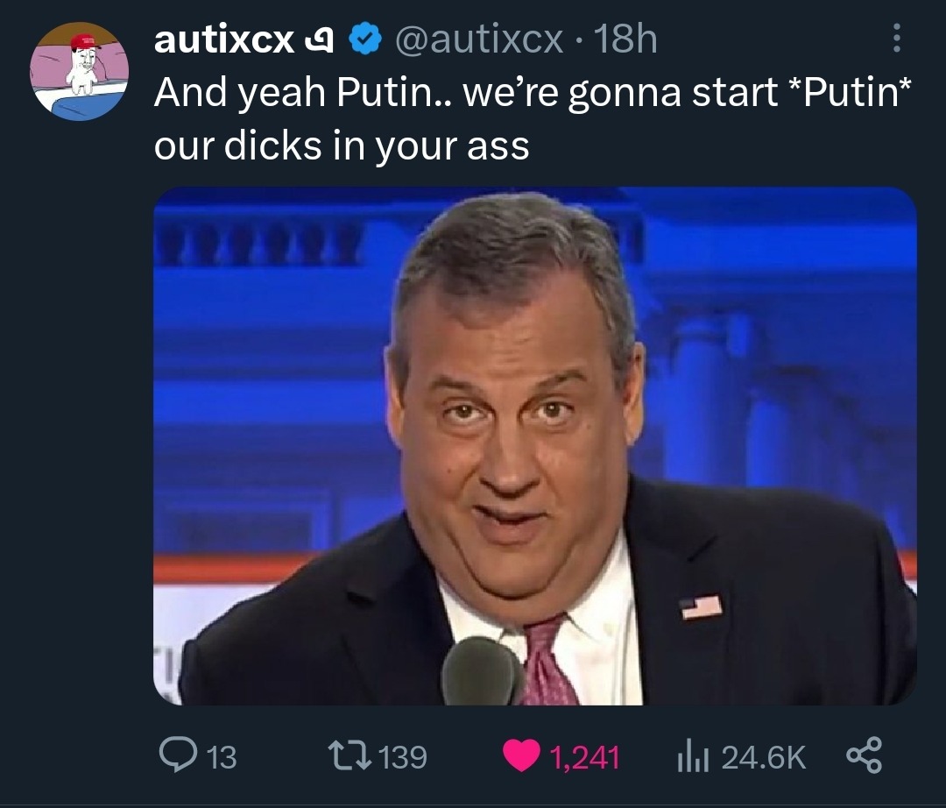This screenshot has width=946, height=808.
Task: Click the 139 reposts count
Action: pos(403,757)
